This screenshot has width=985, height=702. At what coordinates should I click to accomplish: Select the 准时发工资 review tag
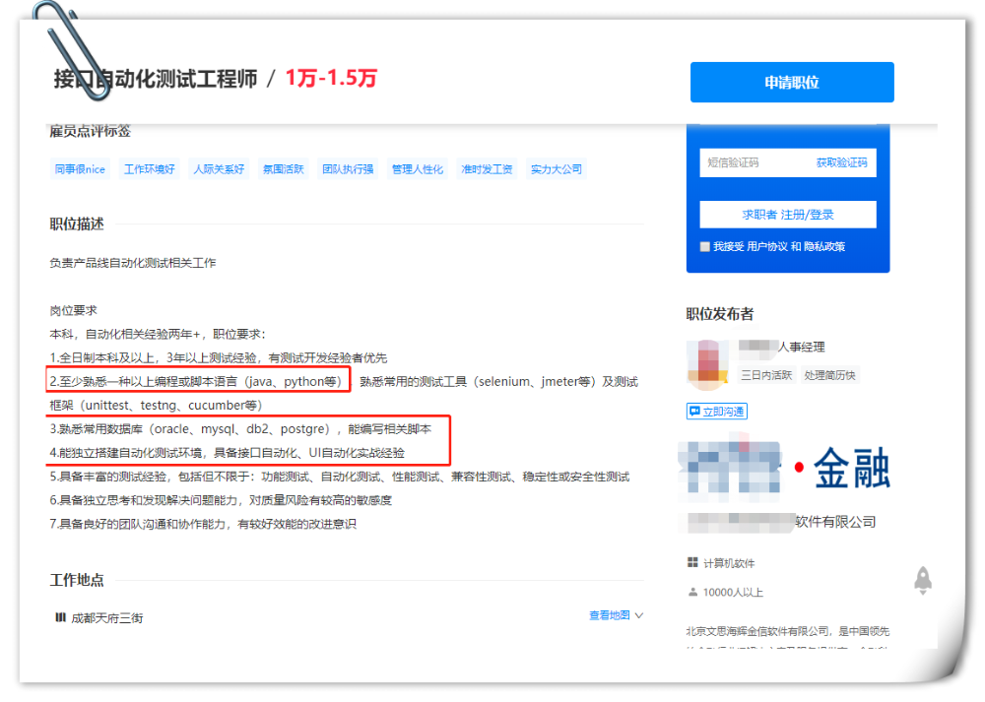[487, 169]
